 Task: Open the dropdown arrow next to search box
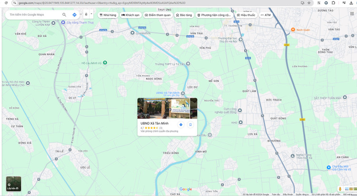pos(91,14)
